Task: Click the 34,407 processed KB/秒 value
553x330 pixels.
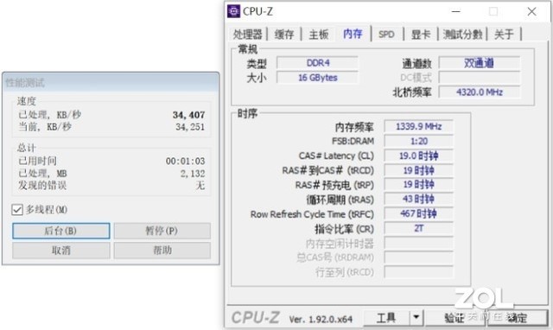Action: pyautogui.click(x=188, y=115)
